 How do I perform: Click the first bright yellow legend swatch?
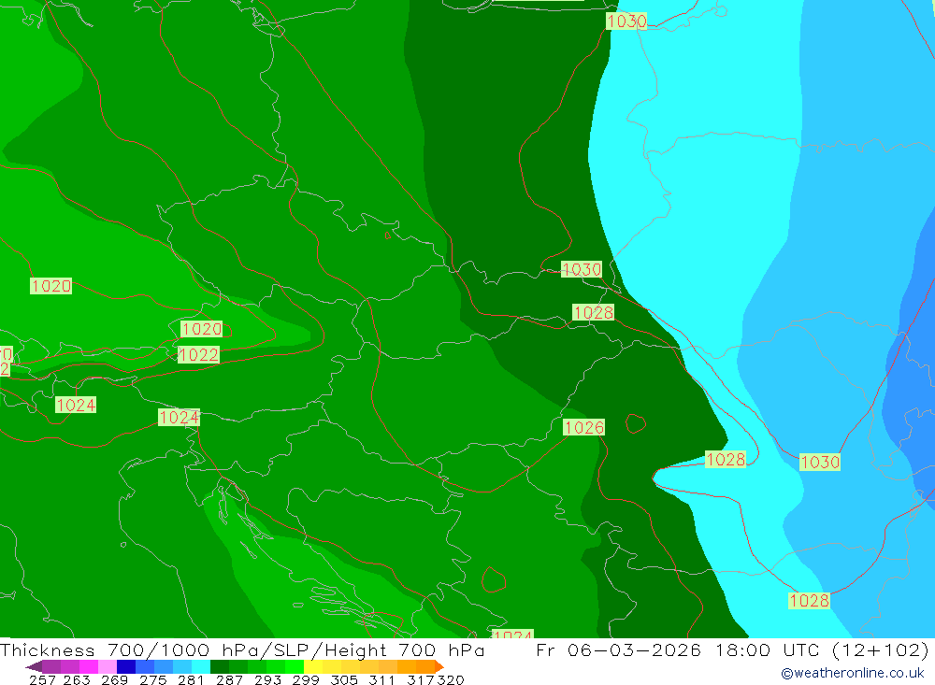click(313, 666)
